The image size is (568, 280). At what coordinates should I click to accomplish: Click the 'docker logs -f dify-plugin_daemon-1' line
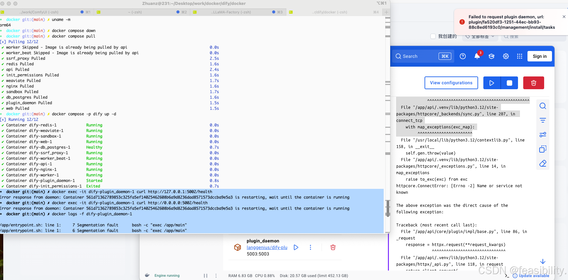point(92,214)
